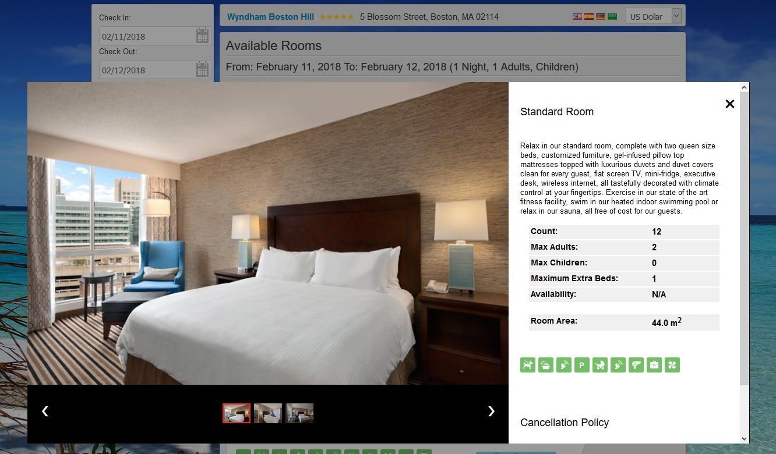Click the kitchen cooking pot amenity icon
776x454 pixels.
coord(546,365)
